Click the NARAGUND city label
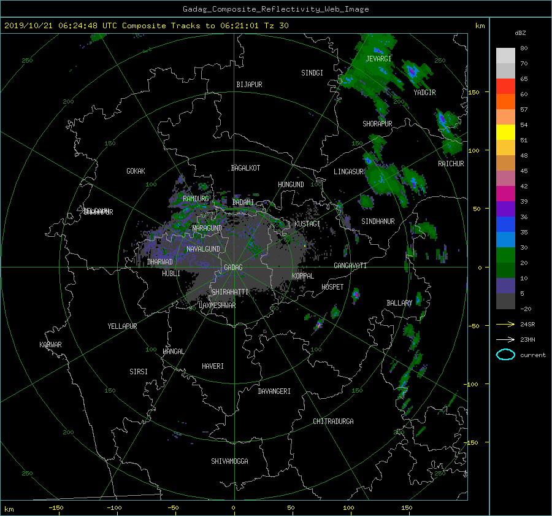This screenshot has height=516, width=552. tap(207, 228)
